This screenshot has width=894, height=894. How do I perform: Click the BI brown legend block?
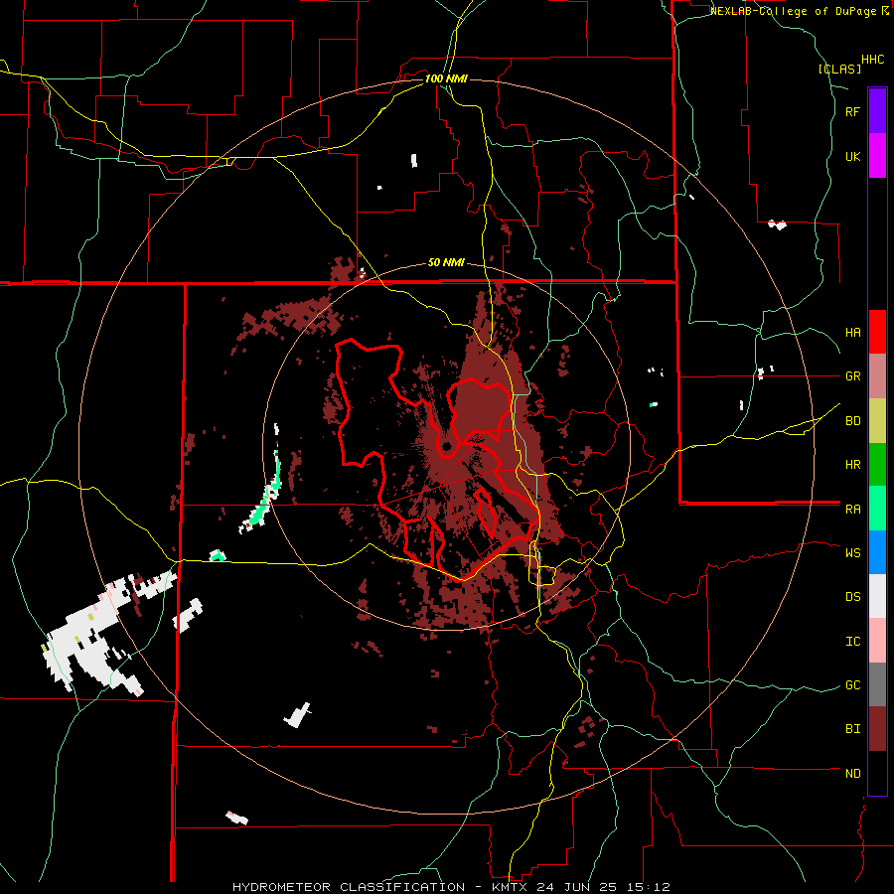pos(877,729)
